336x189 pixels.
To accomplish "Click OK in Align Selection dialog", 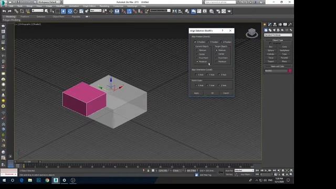I will click(x=212, y=93).
